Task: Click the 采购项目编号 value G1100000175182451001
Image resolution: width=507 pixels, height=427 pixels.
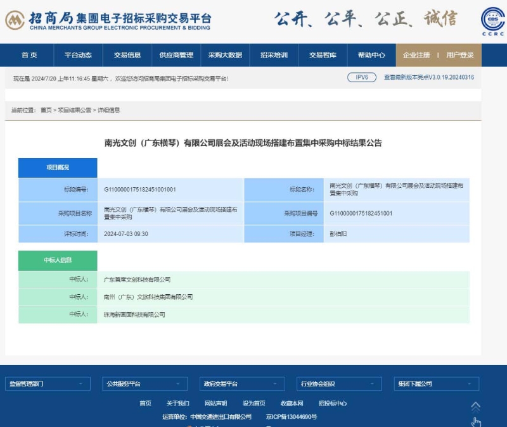Action: click(361, 213)
